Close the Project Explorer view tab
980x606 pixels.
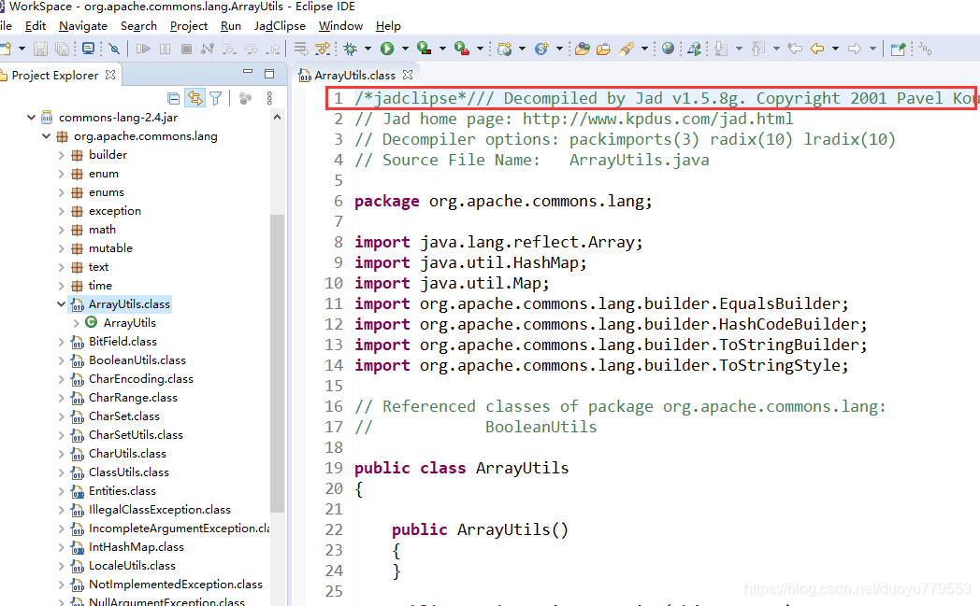coord(110,75)
